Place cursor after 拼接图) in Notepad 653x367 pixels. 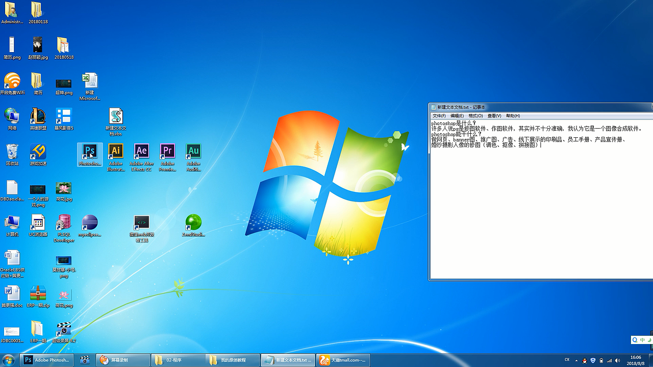point(540,145)
